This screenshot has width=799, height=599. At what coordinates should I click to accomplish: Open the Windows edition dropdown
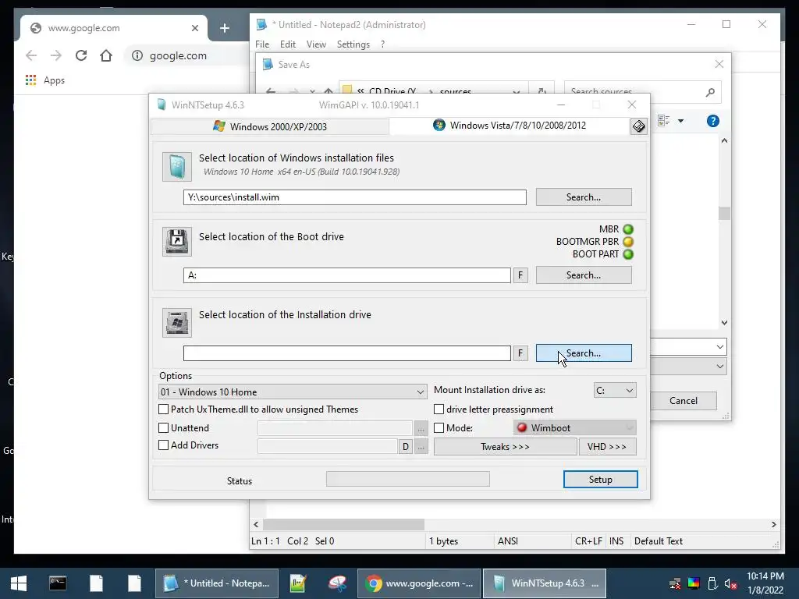pos(293,392)
